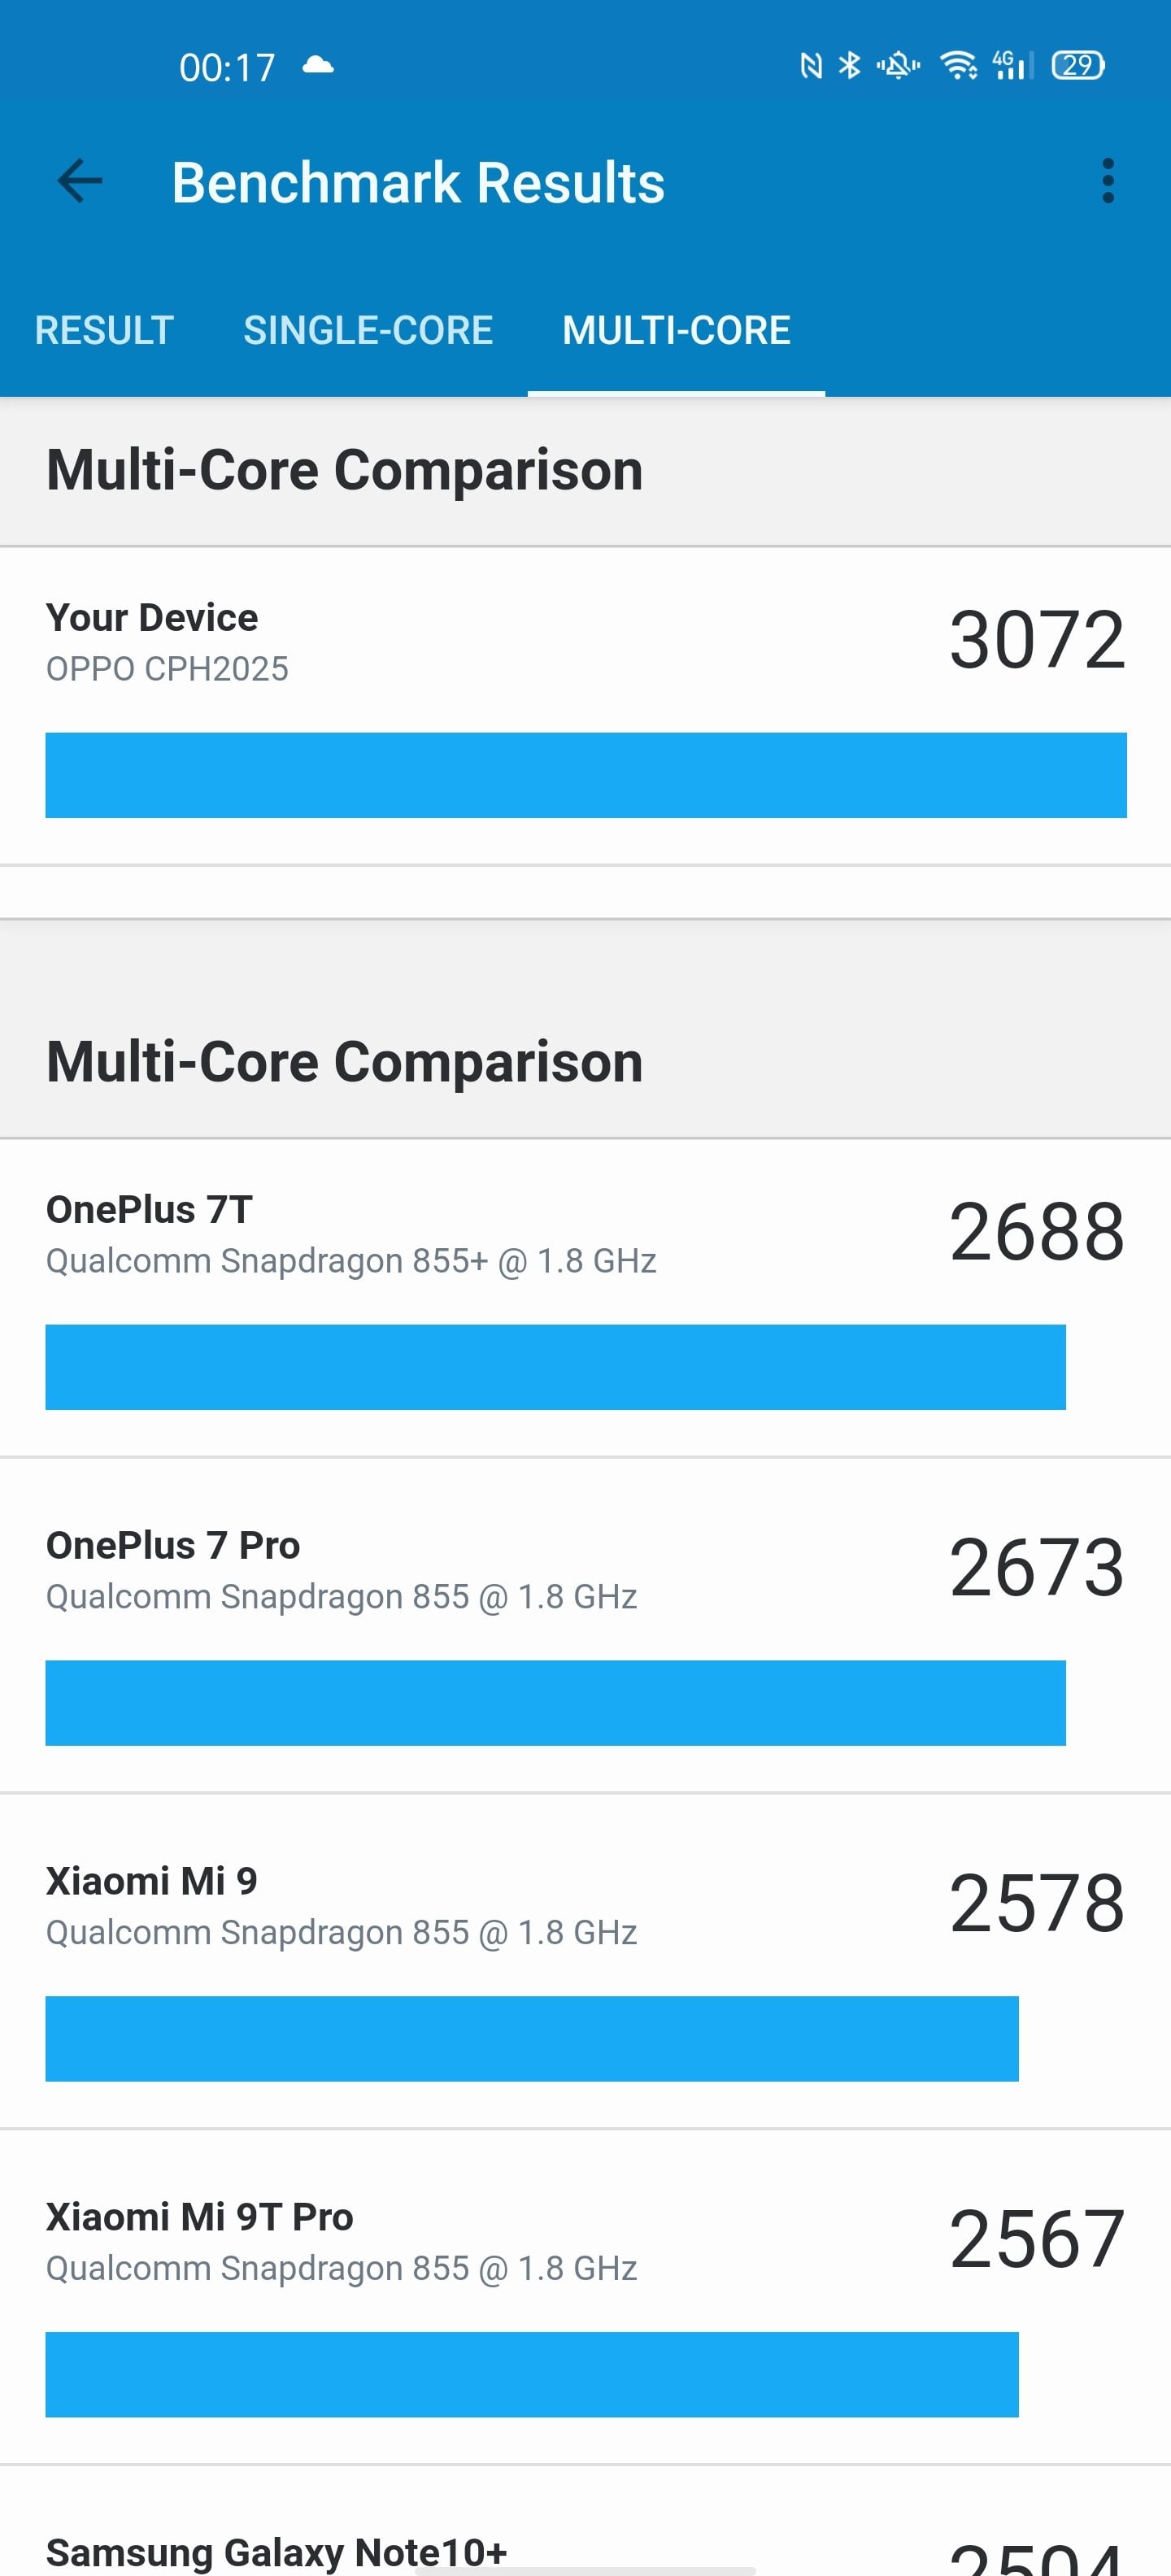Select the MULTI-CORE tab
1171x2576 pixels.
click(x=676, y=330)
